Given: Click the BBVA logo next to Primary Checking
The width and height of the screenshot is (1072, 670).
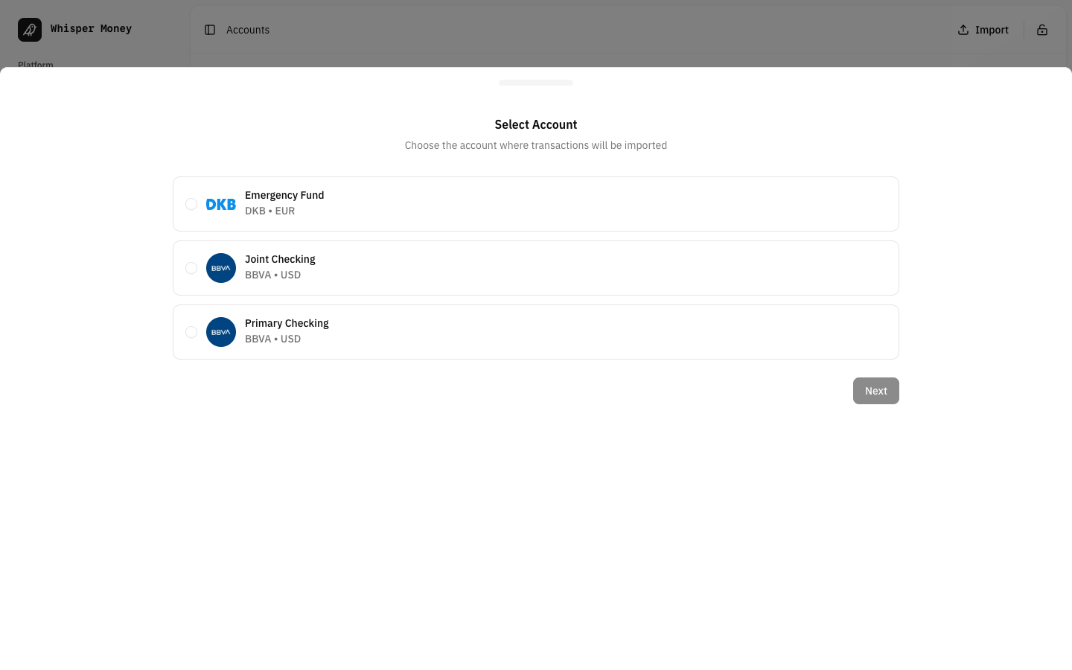Looking at the screenshot, I should pos(221,332).
